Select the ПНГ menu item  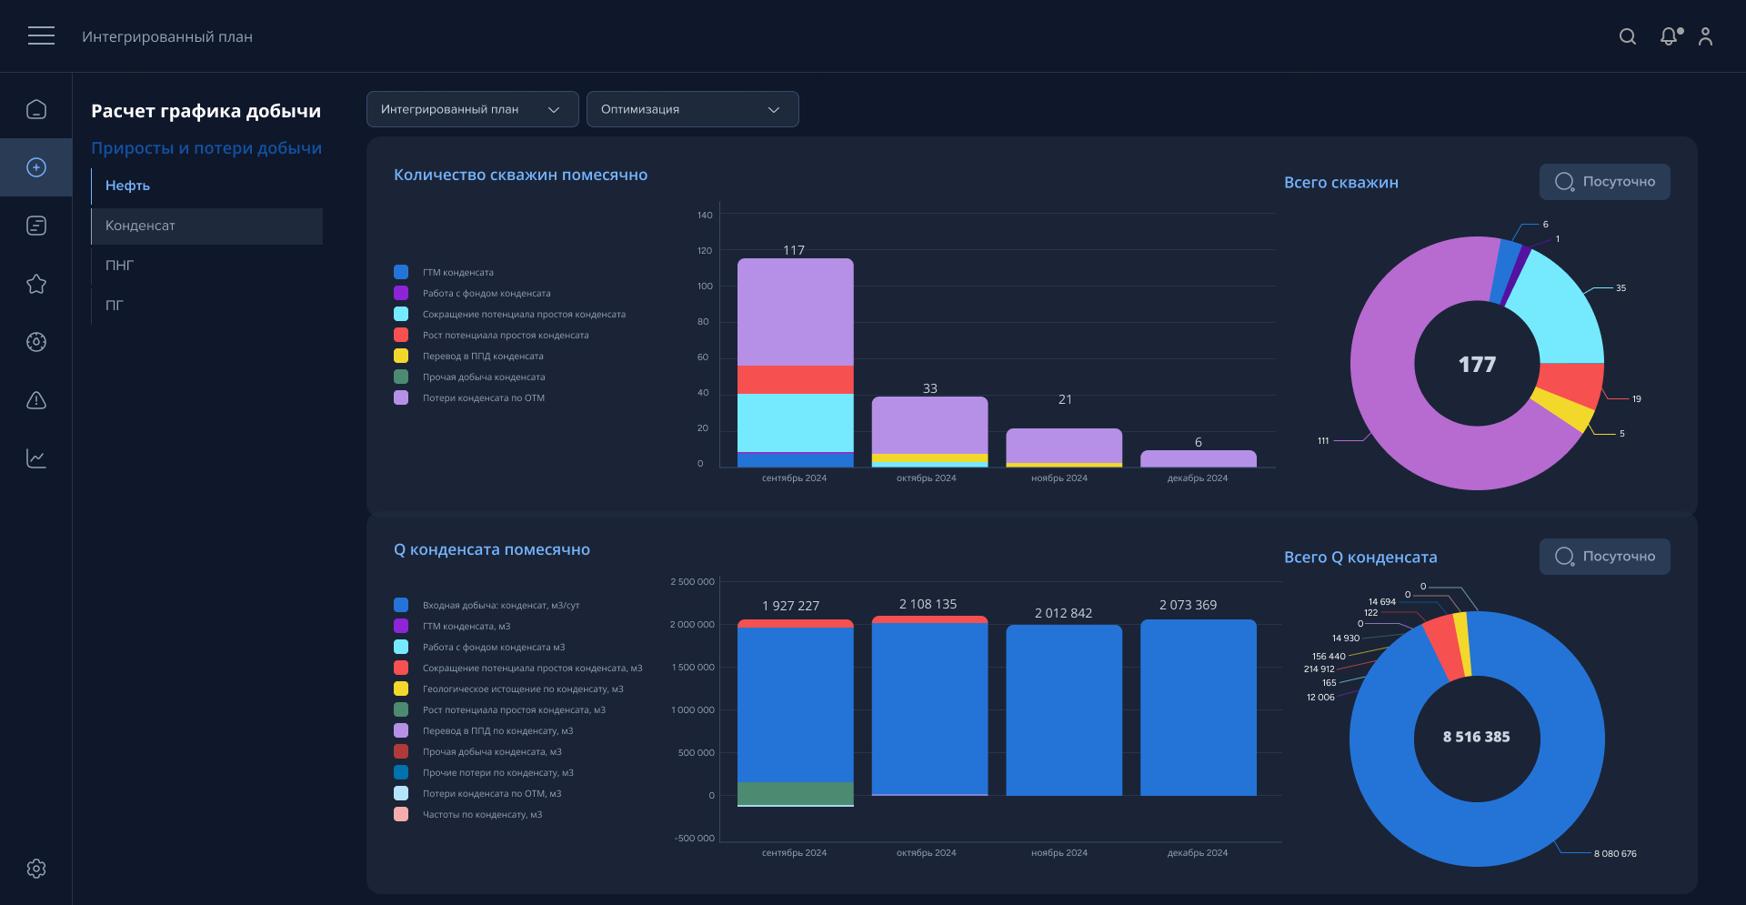[x=119, y=266]
